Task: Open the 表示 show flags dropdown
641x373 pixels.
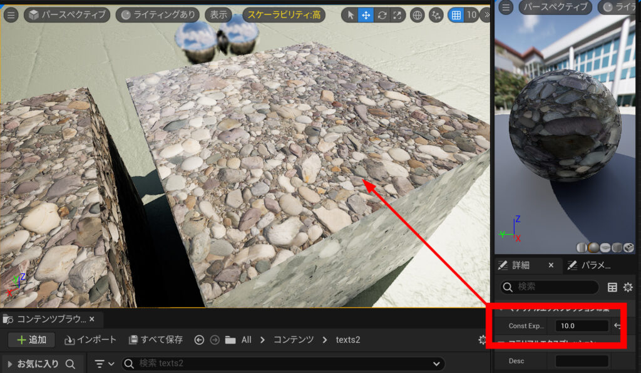Action: 218,14
